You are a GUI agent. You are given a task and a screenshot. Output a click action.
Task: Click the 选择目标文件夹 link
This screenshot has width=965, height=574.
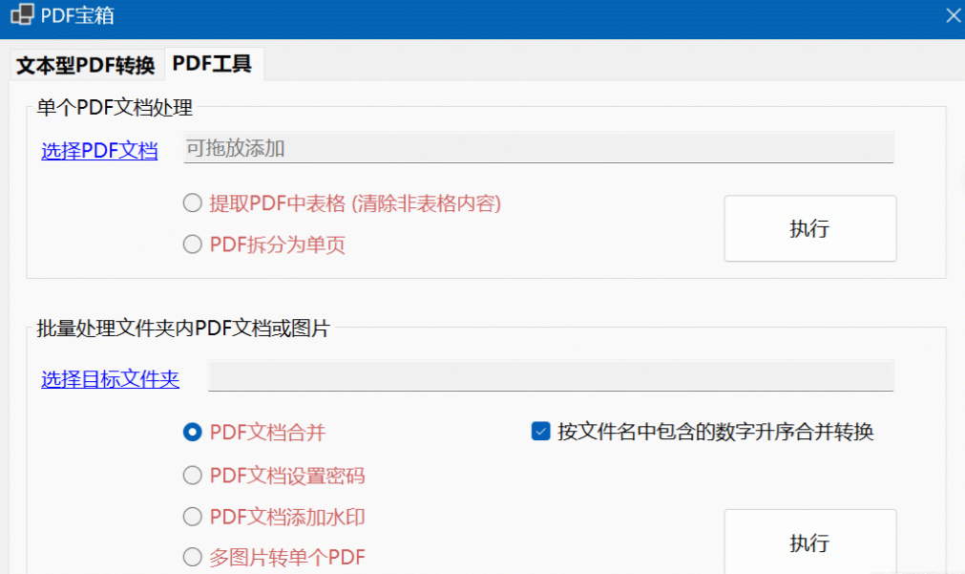pos(110,379)
